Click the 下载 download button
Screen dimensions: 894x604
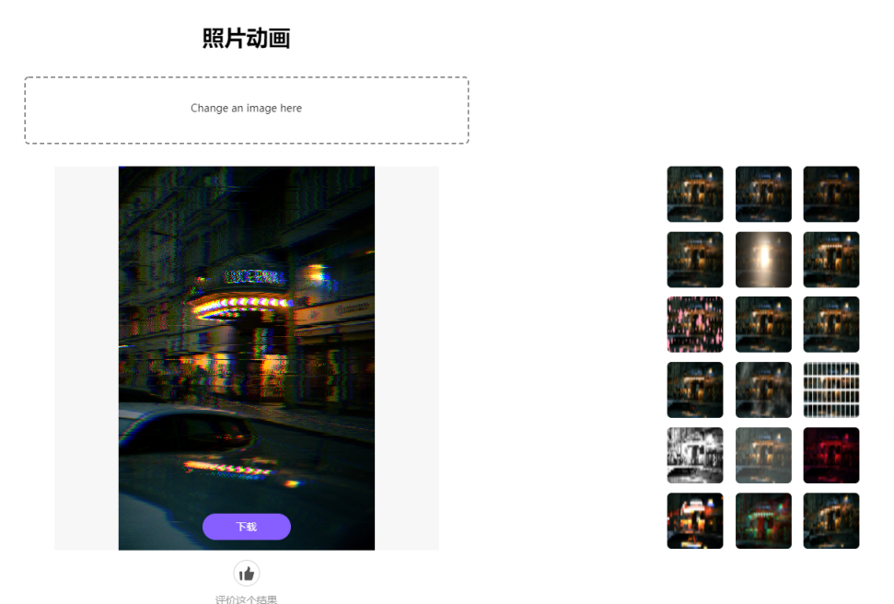point(246,527)
